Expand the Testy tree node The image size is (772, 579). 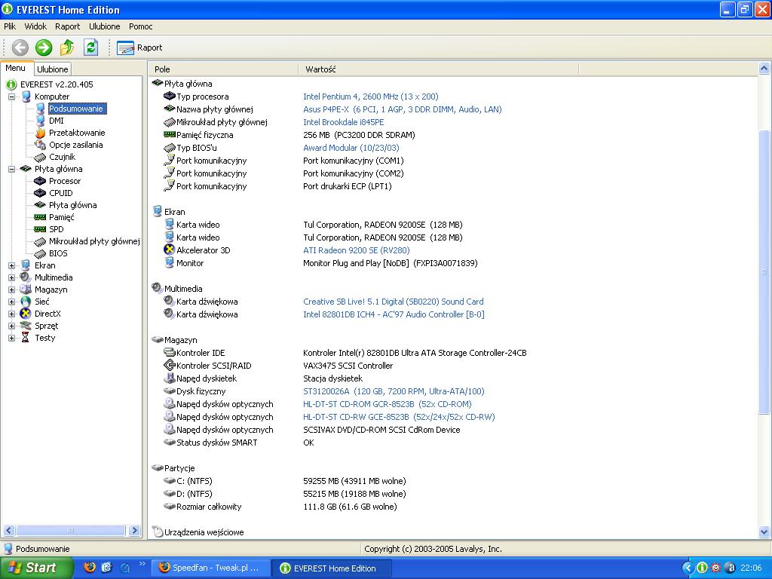click(x=12, y=338)
